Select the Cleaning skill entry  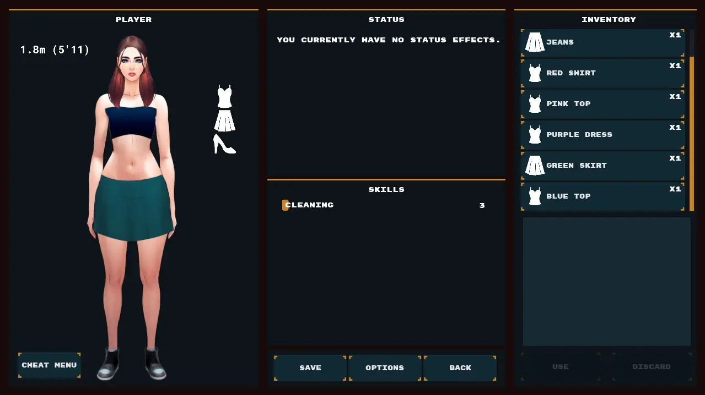[x=309, y=205]
